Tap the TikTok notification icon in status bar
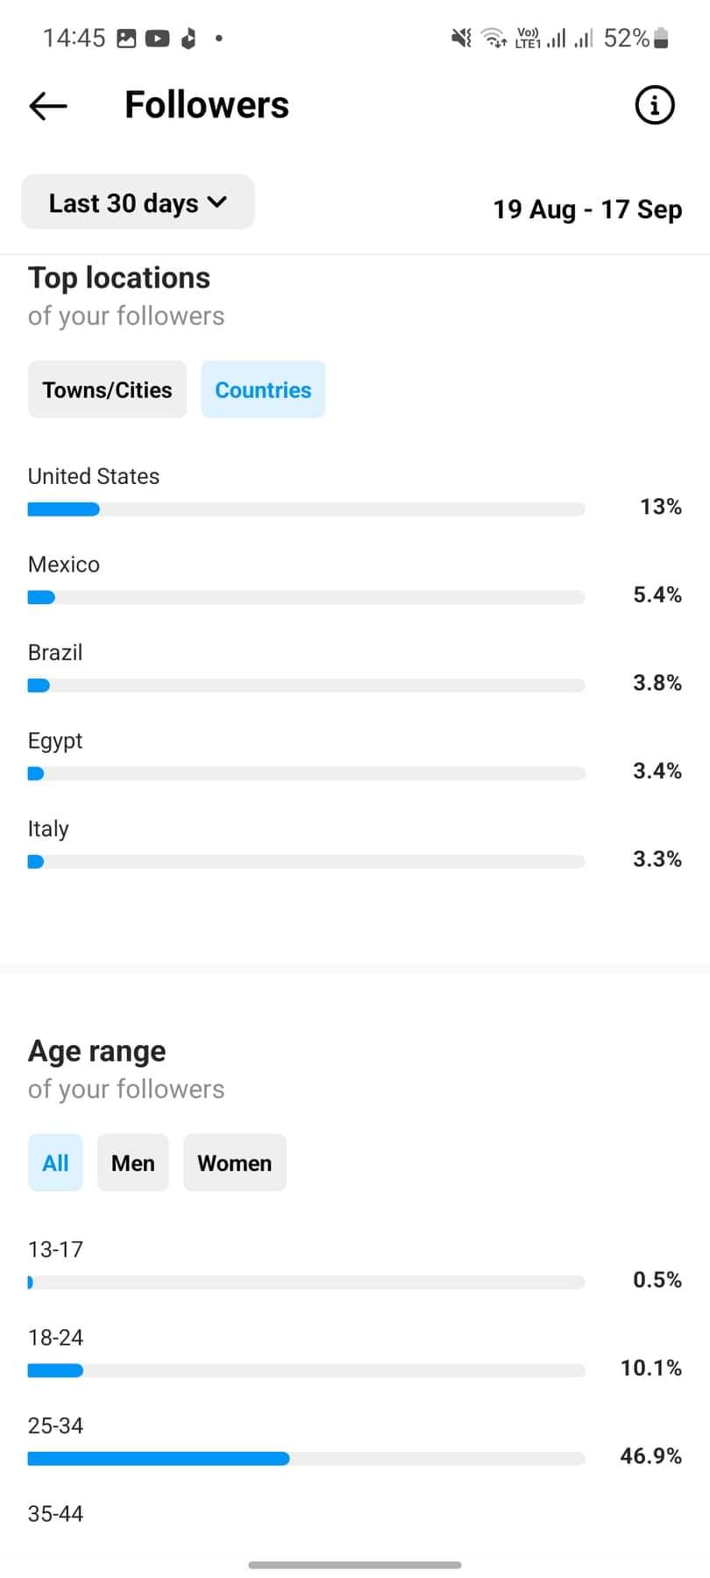The image size is (710, 1578). click(x=188, y=39)
